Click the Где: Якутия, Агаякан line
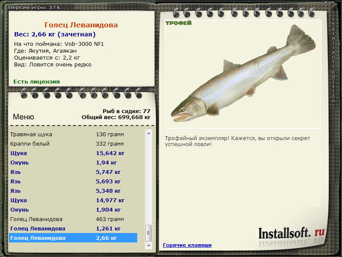 (x=45, y=51)
